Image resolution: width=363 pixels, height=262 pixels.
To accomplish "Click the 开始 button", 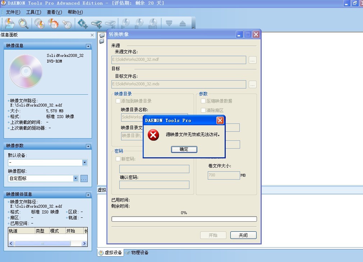I will pos(213,235).
